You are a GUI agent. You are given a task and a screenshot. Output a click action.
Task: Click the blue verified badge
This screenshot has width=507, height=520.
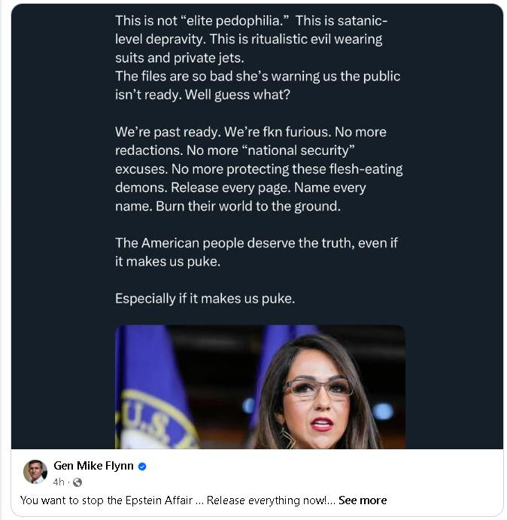pyautogui.click(x=143, y=467)
